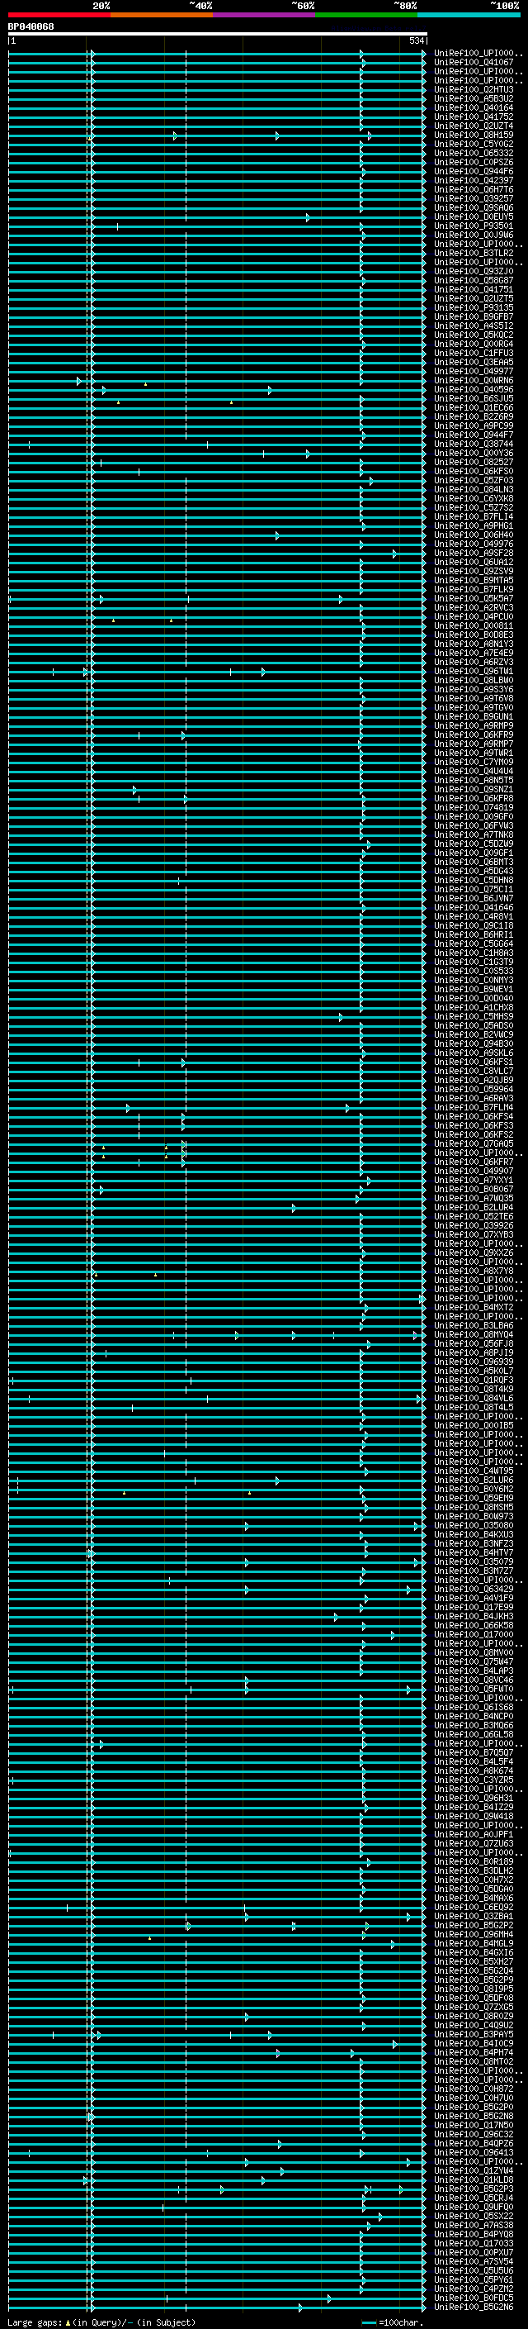528x2329 pixels.
Task: Select hit label UniRef100_B3TLR2
Action: click(x=474, y=253)
